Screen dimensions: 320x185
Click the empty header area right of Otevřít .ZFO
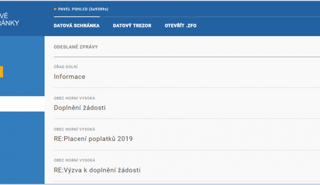pos(256,26)
